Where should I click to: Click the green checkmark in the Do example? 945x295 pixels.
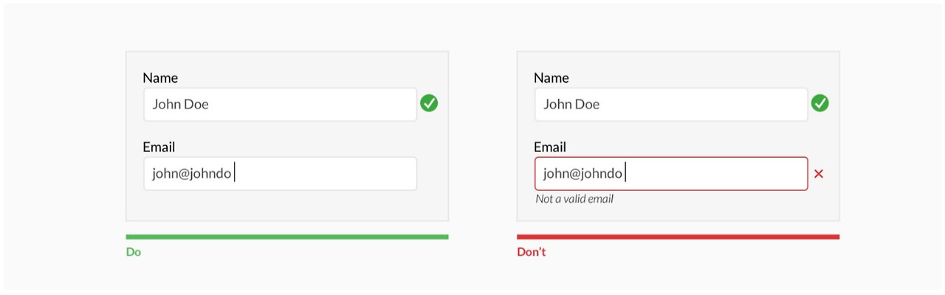tap(429, 103)
